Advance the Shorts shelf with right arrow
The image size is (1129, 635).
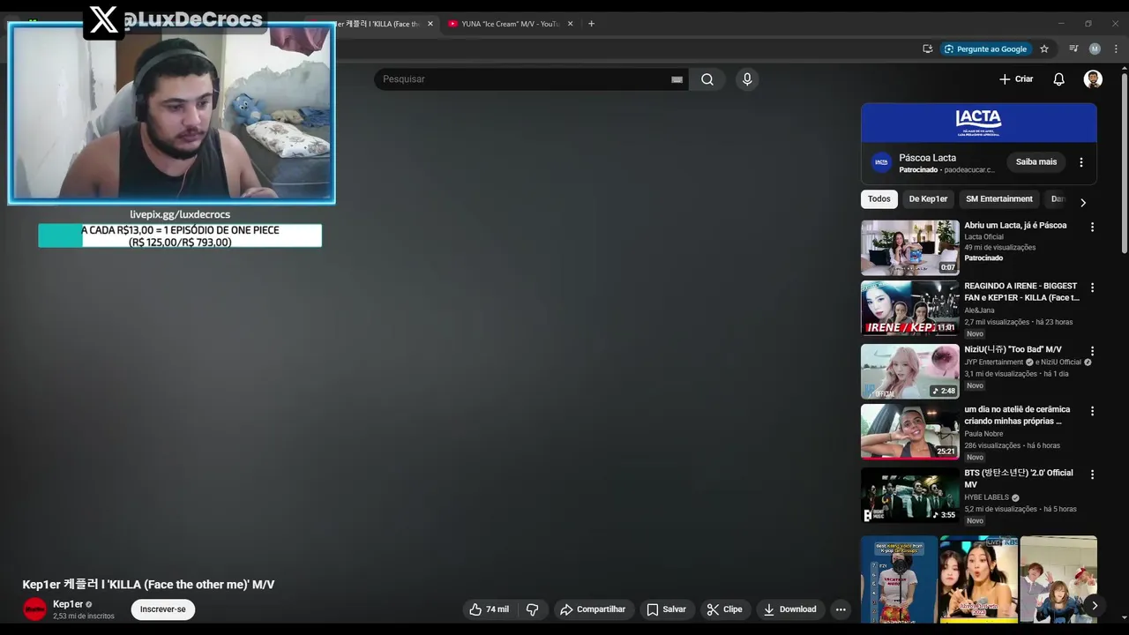point(1094,605)
